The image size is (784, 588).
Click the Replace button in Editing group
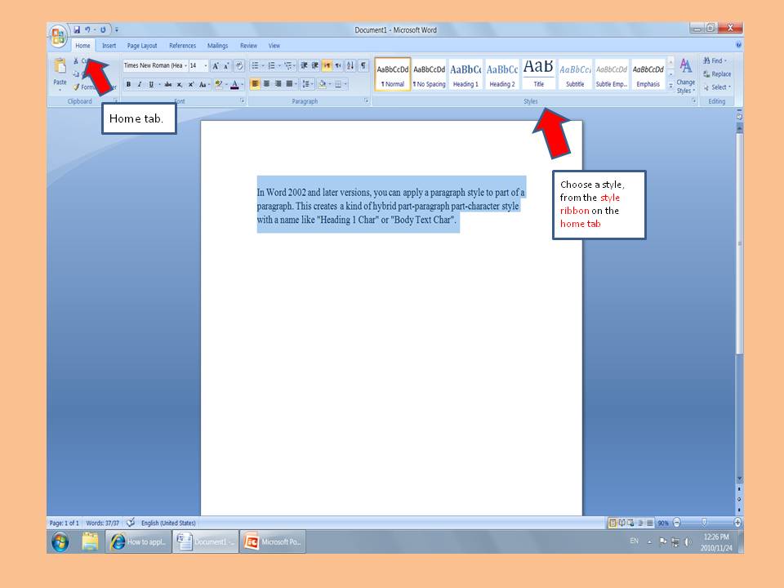[717, 74]
